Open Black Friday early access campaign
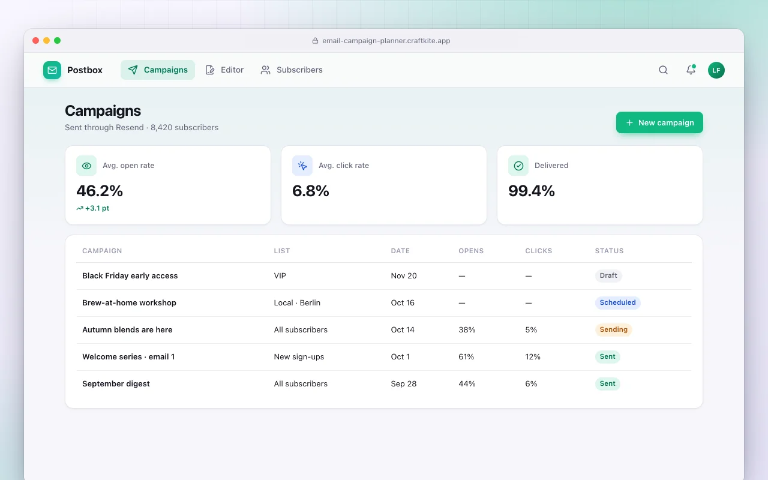Screen dimensions: 768x480 pyautogui.click(x=130, y=276)
